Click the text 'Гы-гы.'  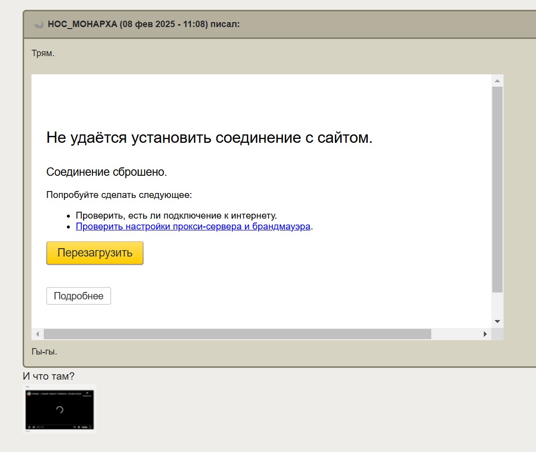[44, 352]
